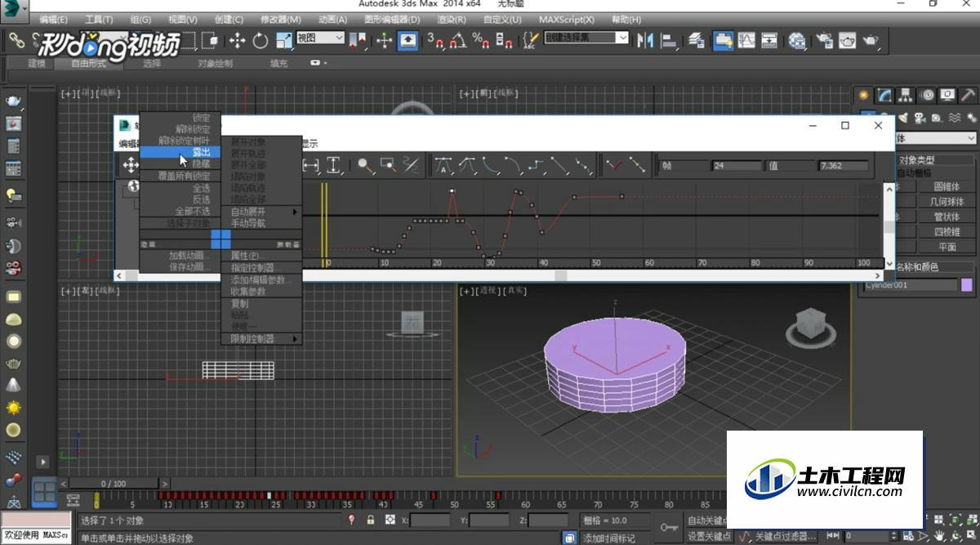Toggle Auto Key mode button
Screen dimensions: 980x545
tap(707, 520)
